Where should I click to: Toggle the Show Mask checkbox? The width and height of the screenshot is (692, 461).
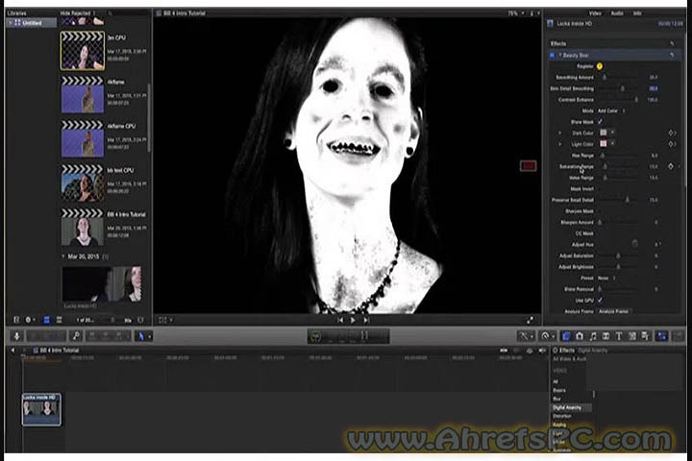click(x=600, y=122)
